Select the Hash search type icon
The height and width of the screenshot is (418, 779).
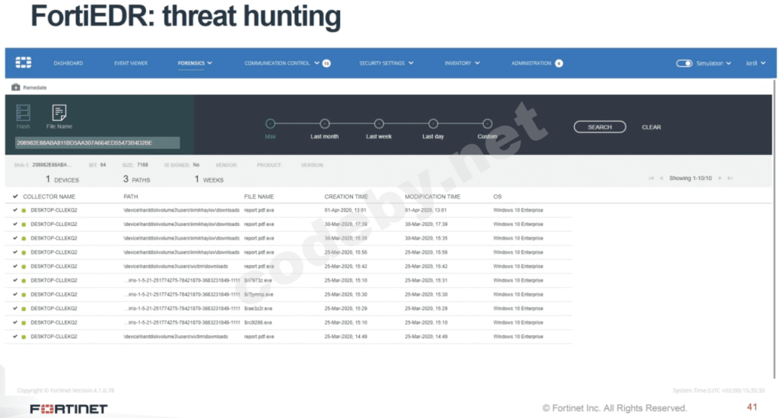coord(23,113)
